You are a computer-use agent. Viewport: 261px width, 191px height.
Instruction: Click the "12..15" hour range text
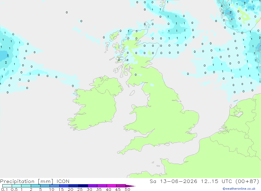coord(209,181)
